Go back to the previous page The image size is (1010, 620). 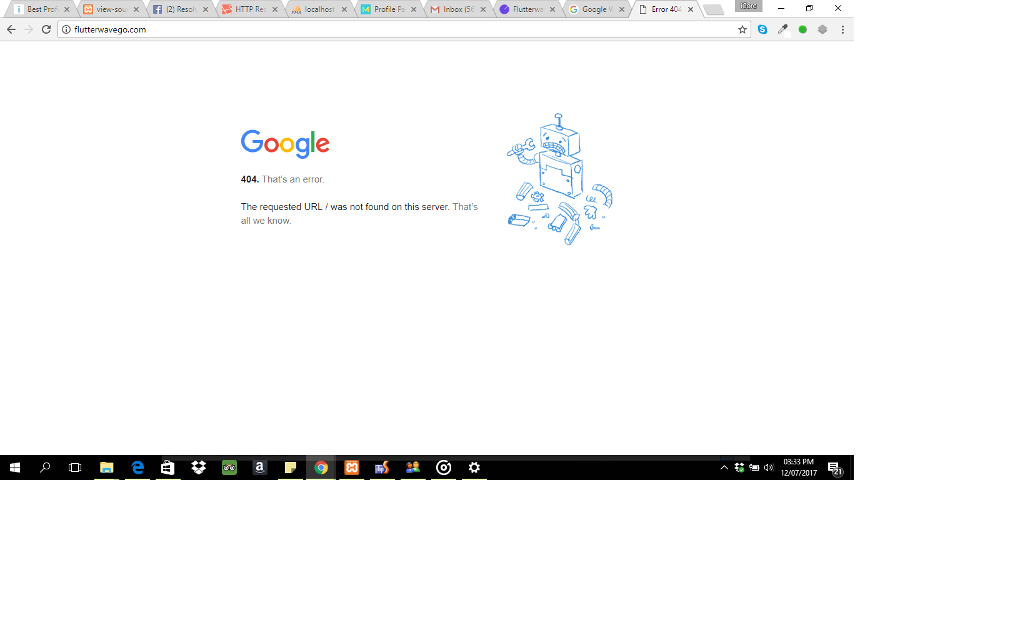pyautogui.click(x=11, y=29)
